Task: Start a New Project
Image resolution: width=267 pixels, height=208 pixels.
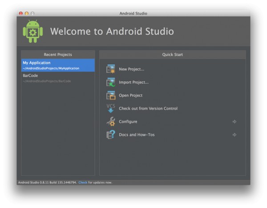Action: coord(131,69)
